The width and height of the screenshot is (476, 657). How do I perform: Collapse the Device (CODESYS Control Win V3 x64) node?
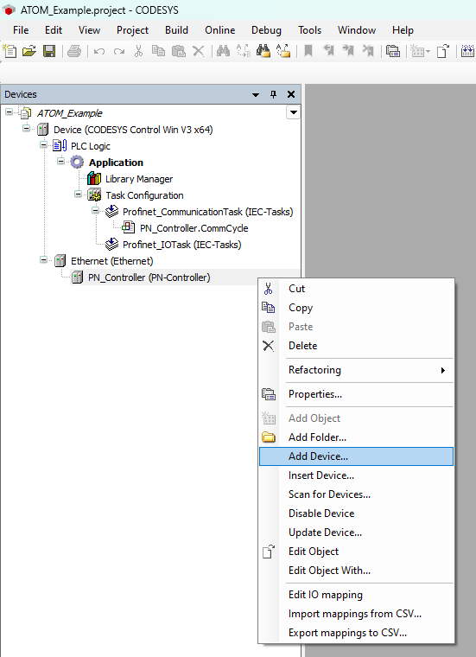27,129
